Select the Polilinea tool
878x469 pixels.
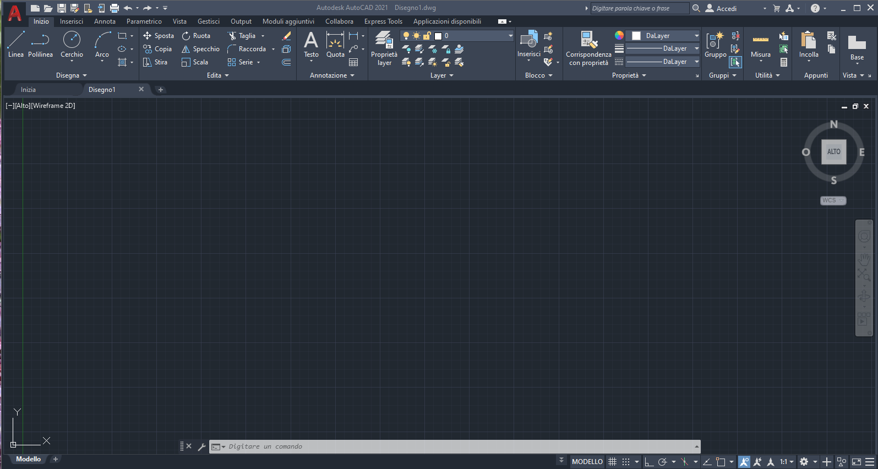[40, 45]
